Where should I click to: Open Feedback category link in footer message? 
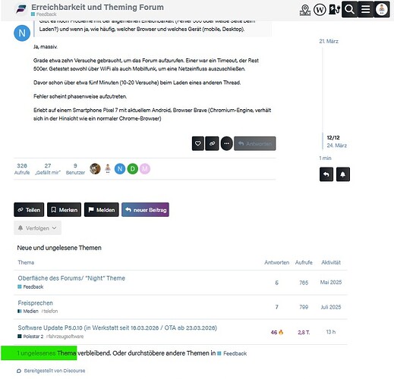coord(232,353)
